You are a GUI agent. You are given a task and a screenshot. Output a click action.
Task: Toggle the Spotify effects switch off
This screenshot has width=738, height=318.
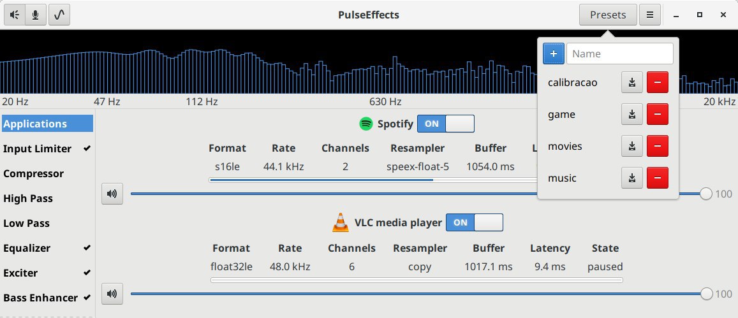coord(446,124)
